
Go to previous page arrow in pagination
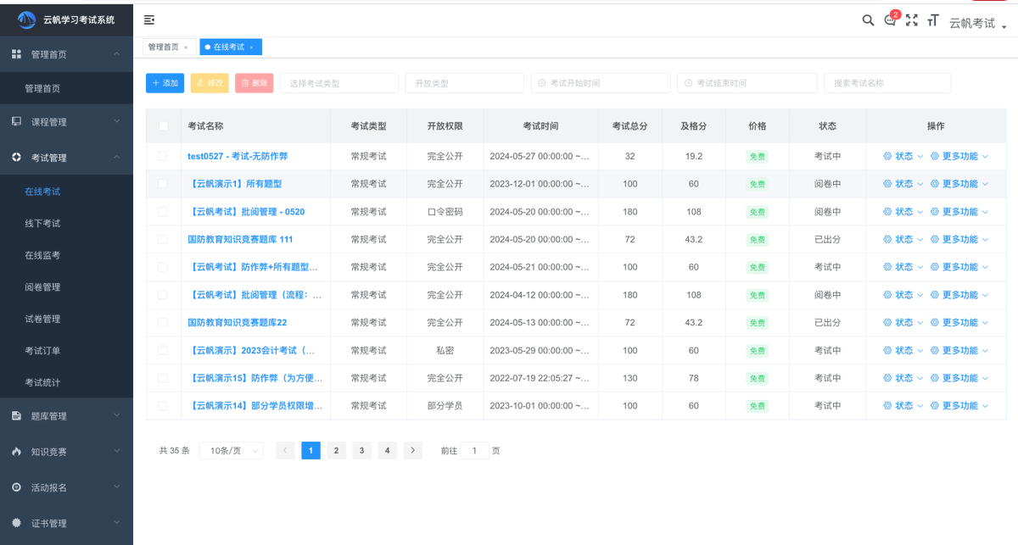click(x=286, y=450)
